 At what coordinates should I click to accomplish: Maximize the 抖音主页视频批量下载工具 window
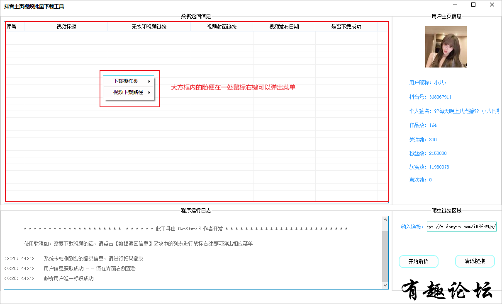coord(473,5)
